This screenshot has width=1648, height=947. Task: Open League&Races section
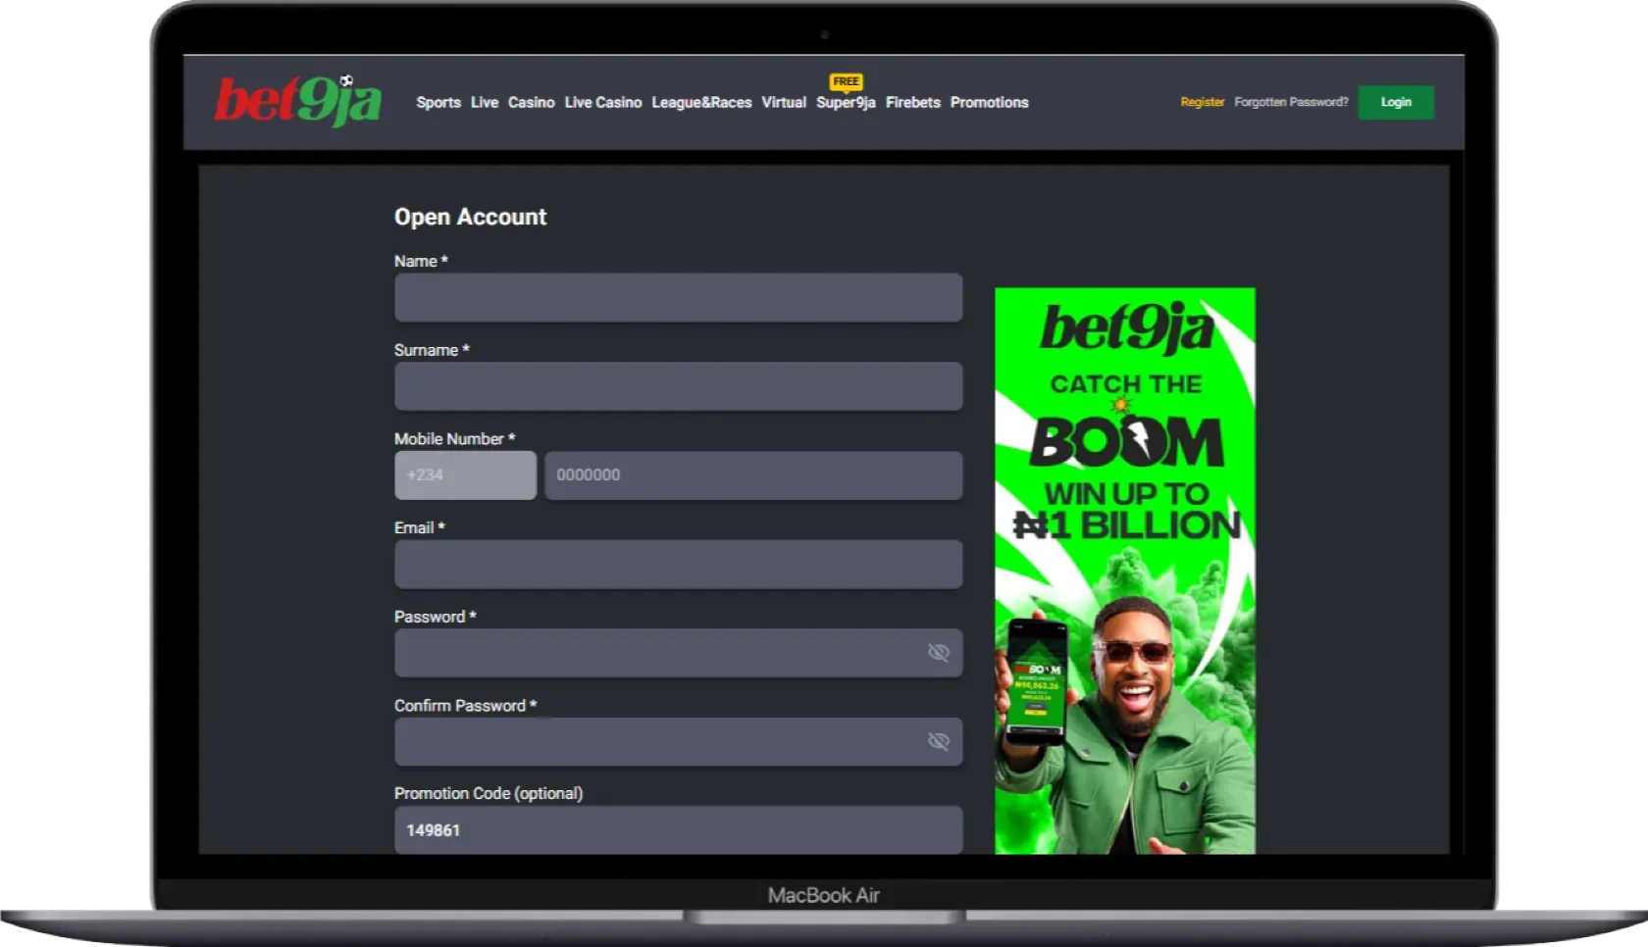[x=701, y=102]
